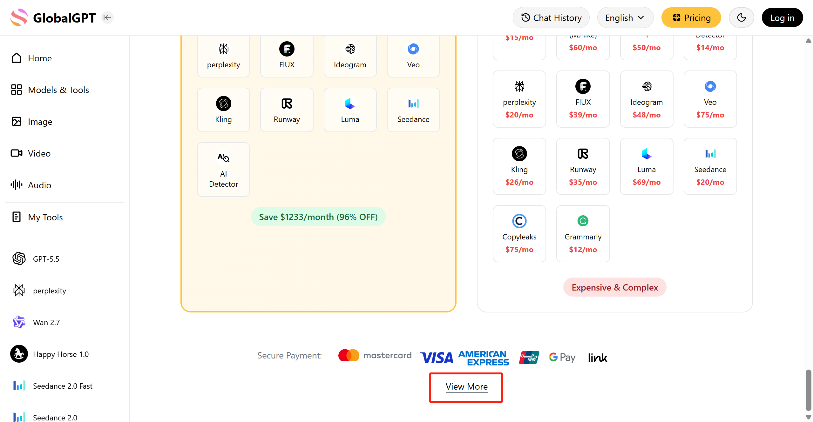
Task: Click the UnionPay logo
Action: [529, 357]
